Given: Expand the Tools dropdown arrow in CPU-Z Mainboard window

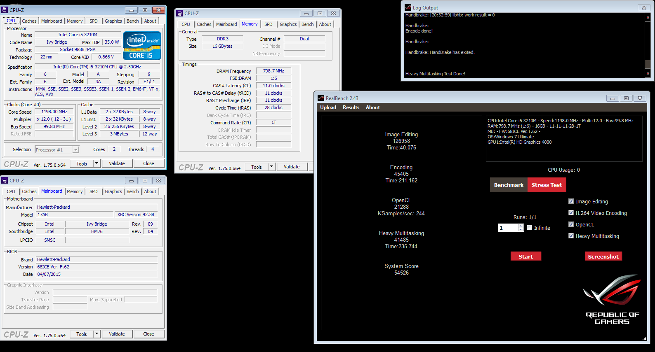Looking at the screenshot, I should (97, 334).
